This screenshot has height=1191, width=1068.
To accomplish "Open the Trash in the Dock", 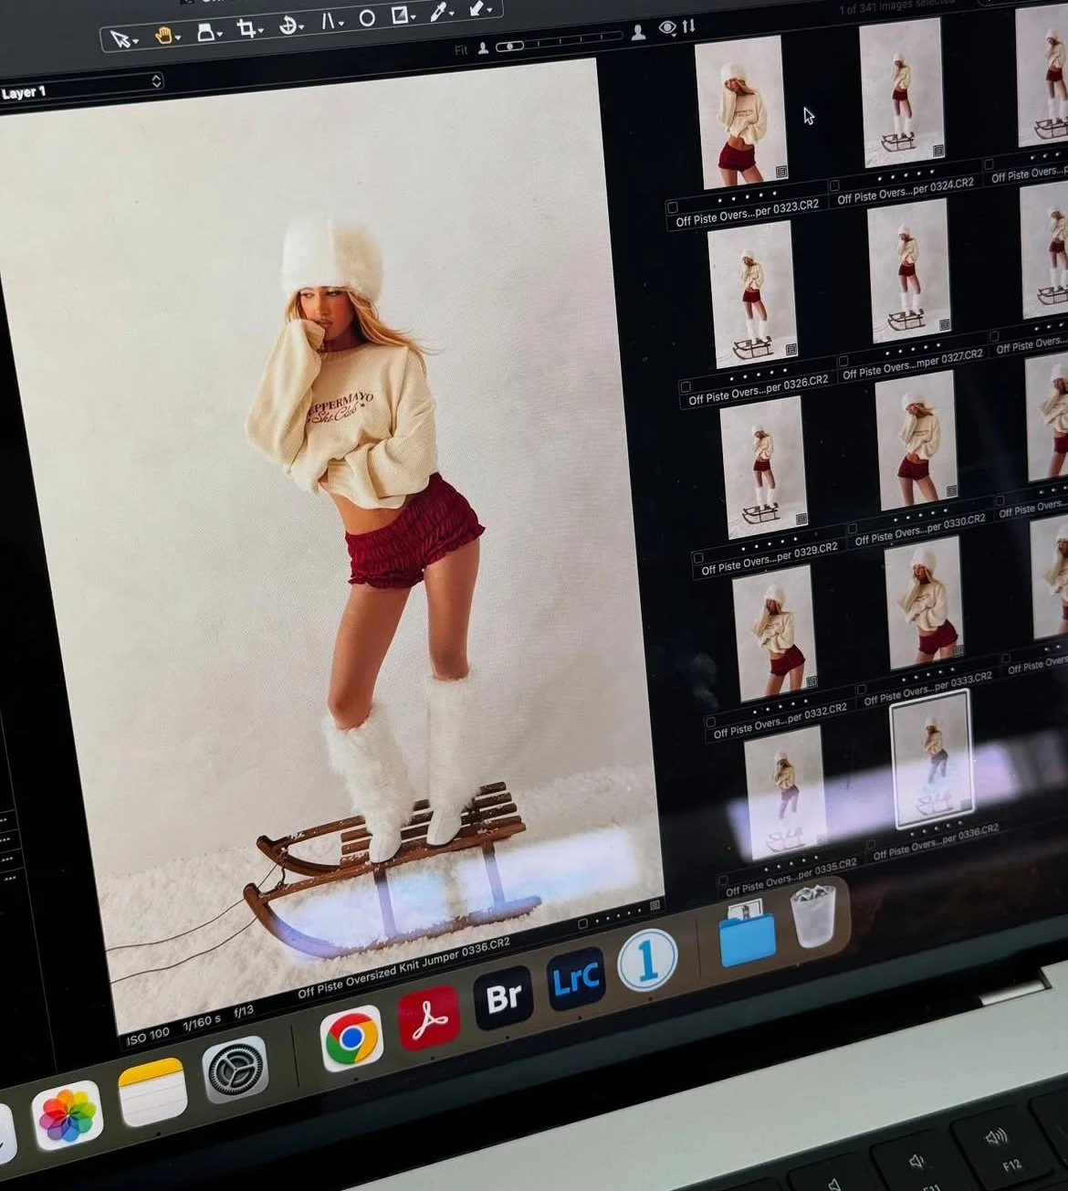I will [x=812, y=914].
